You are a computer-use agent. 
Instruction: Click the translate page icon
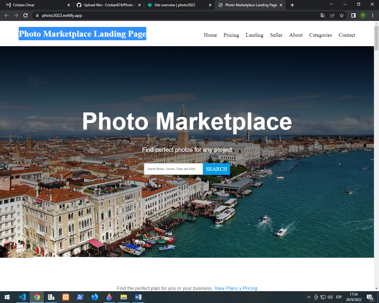(x=323, y=15)
